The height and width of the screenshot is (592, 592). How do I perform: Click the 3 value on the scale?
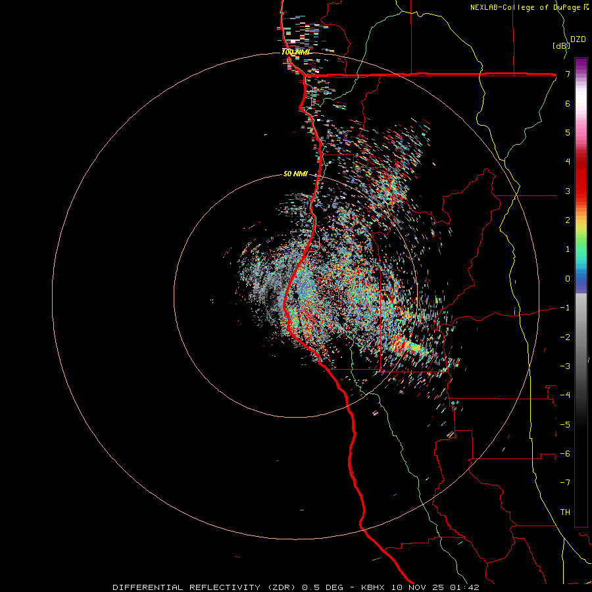(x=568, y=191)
